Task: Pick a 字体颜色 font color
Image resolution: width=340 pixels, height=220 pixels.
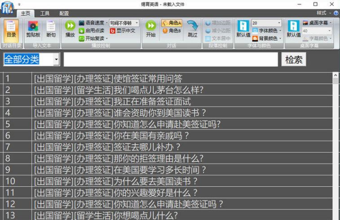Action: (x=265, y=31)
